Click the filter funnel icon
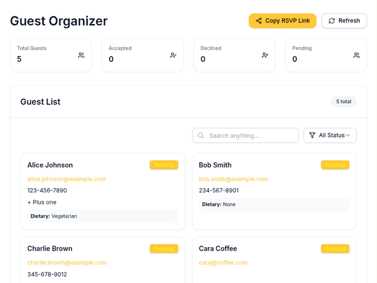 (312, 136)
